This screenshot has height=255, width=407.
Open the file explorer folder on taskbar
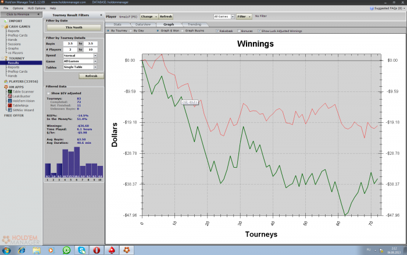coord(37,250)
